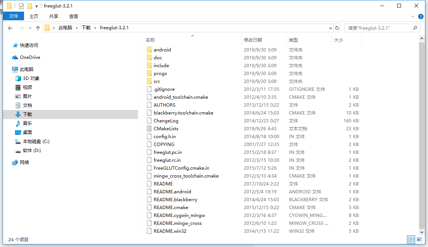Select OneDrive in the navigation pane
The width and height of the screenshot is (428, 247).
[x=30, y=57]
